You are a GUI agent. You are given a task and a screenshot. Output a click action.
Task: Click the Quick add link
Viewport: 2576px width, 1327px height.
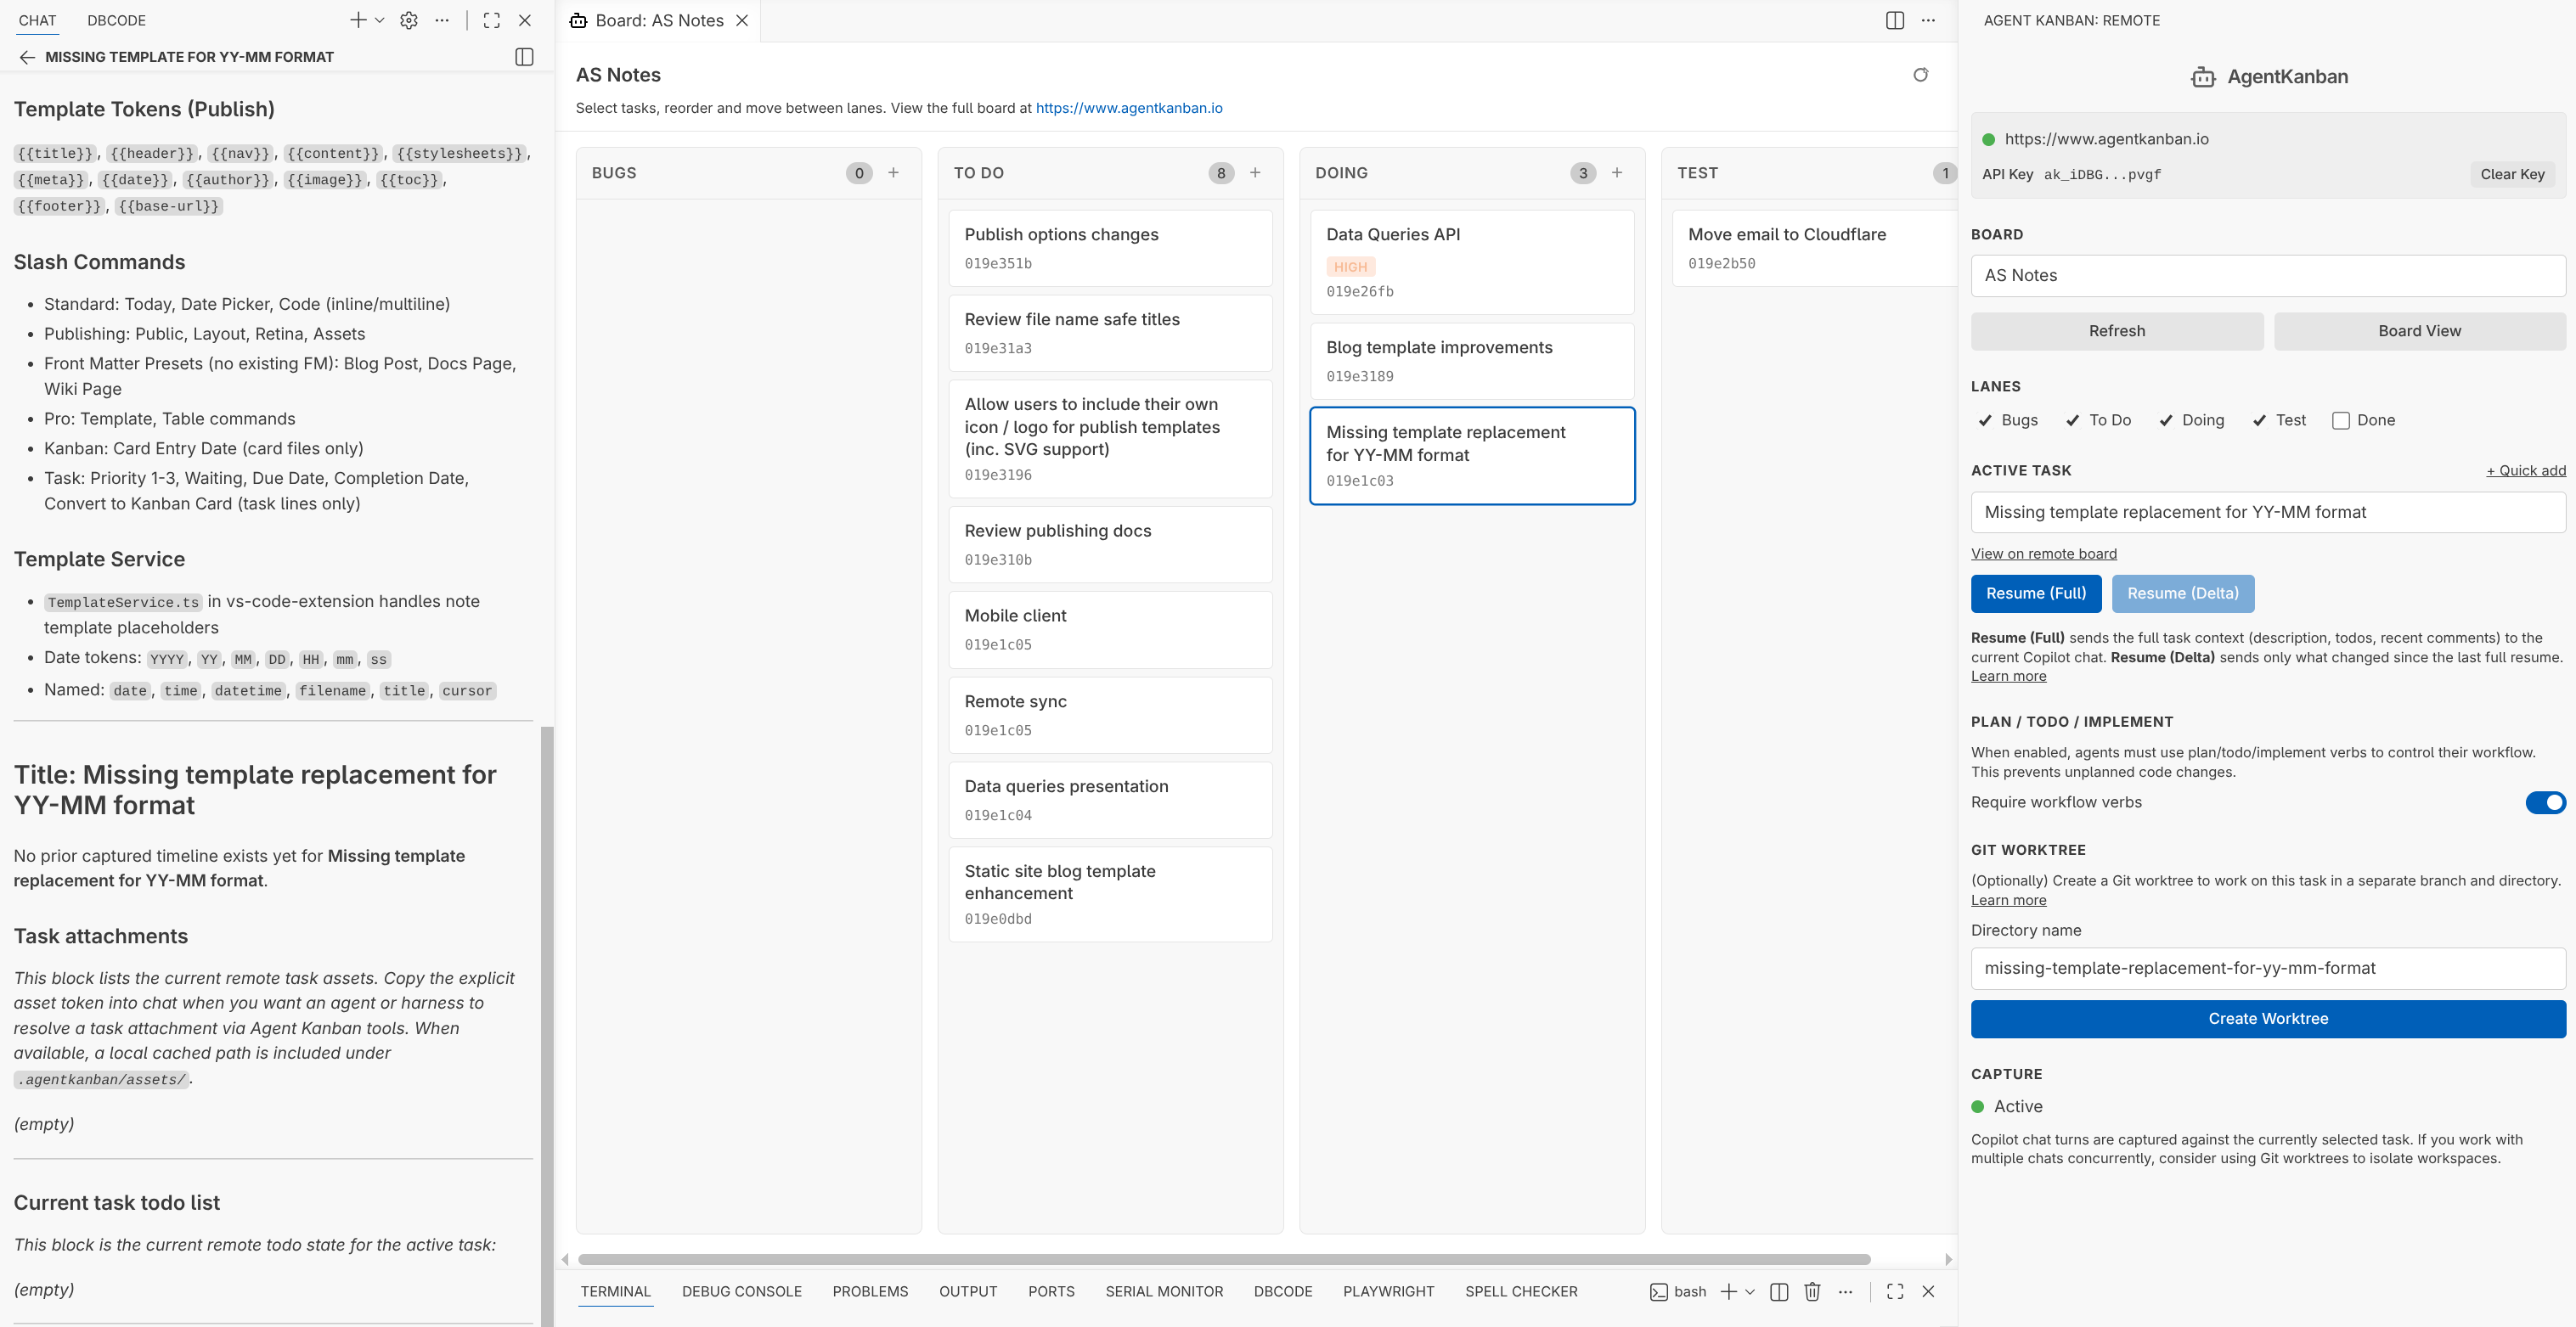click(2526, 471)
